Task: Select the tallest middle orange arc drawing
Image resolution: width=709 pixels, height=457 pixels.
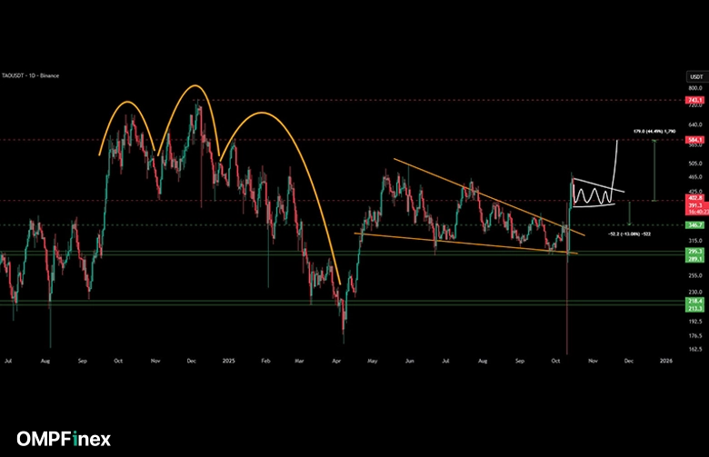Action: [191, 89]
